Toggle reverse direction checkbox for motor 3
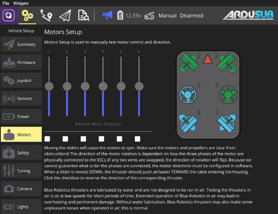Screen dimensions: 278x214 click(x=83, y=139)
